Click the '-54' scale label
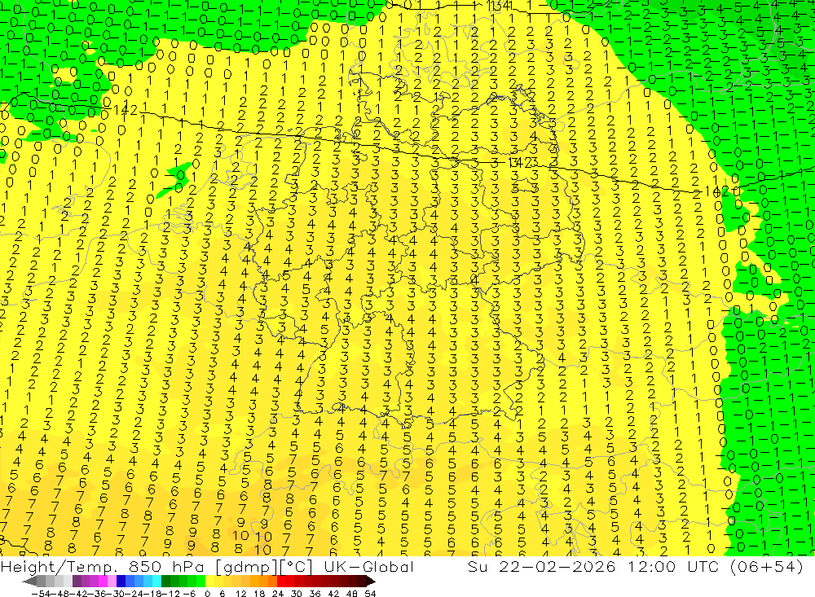The width and height of the screenshot is (815, 597). click(x=40, y=593)
